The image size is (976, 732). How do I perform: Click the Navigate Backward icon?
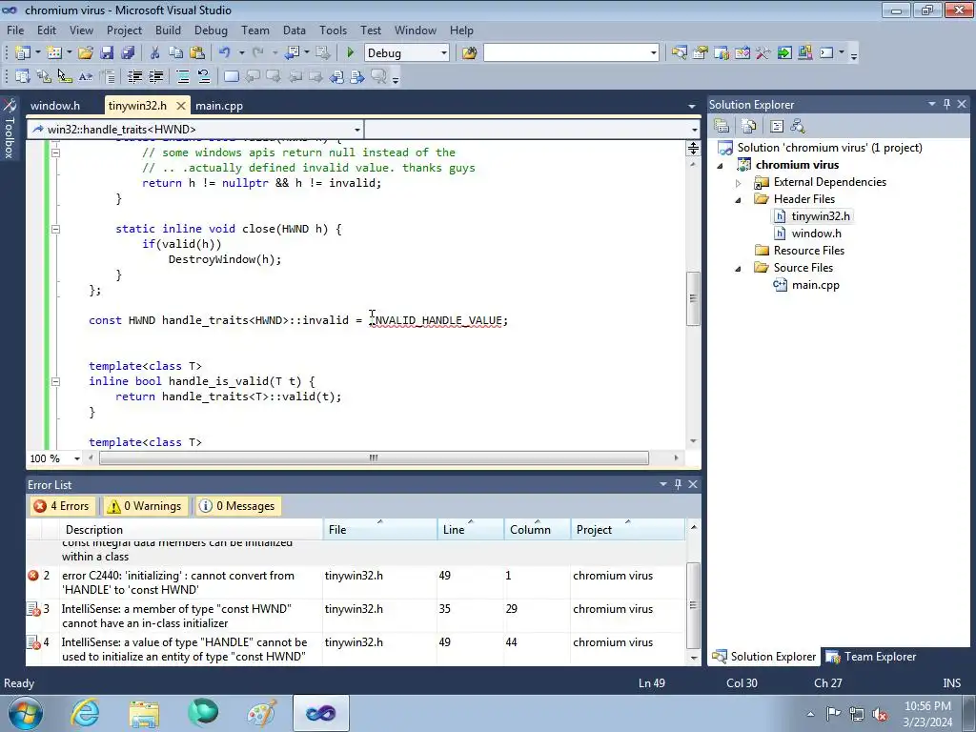tap(292, 53)
